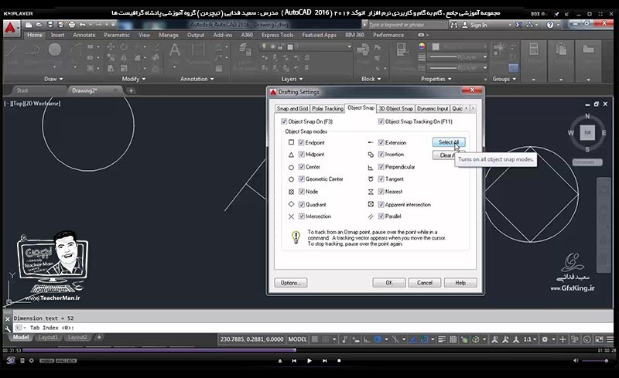This screenshot has height=378, width=619.
Task: Open the AutoCAD application menu logo
Action: tap(11, 28)
